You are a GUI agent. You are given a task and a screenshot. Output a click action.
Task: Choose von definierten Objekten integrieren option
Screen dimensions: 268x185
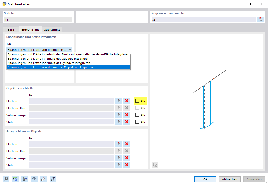(68, 67)
